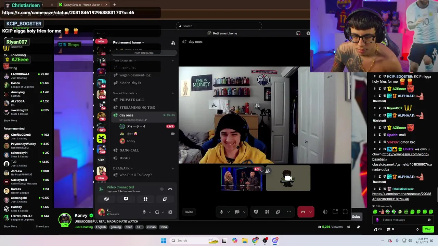Show hidden system tray icons

click(383, 241)
